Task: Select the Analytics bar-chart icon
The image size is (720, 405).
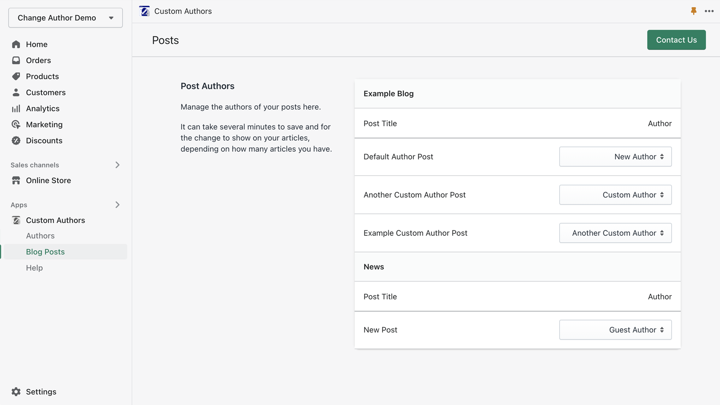Action: (16, 108)
